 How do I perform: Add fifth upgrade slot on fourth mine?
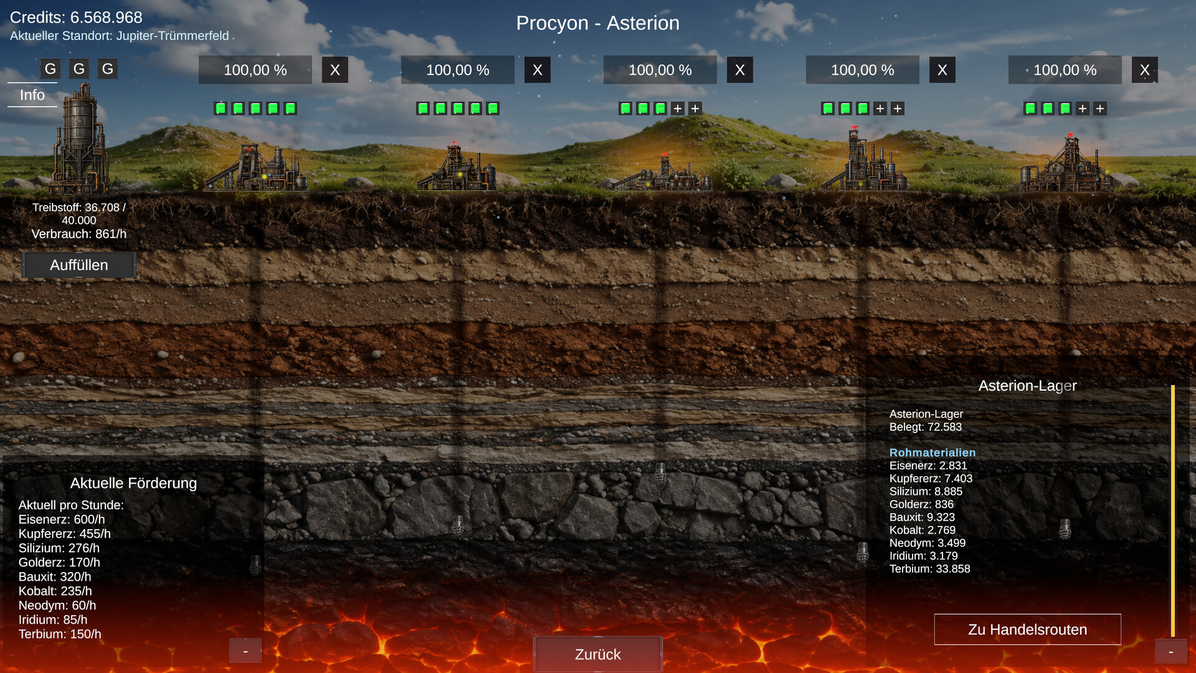click(x=898, y=108)
